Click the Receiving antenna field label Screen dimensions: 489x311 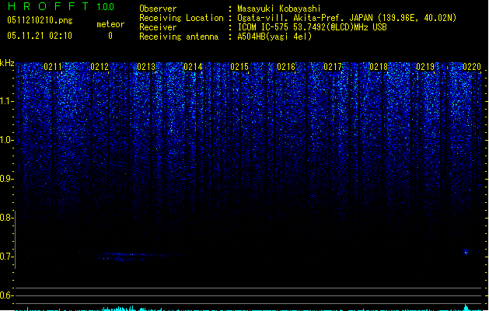click(x=179, y=37)
